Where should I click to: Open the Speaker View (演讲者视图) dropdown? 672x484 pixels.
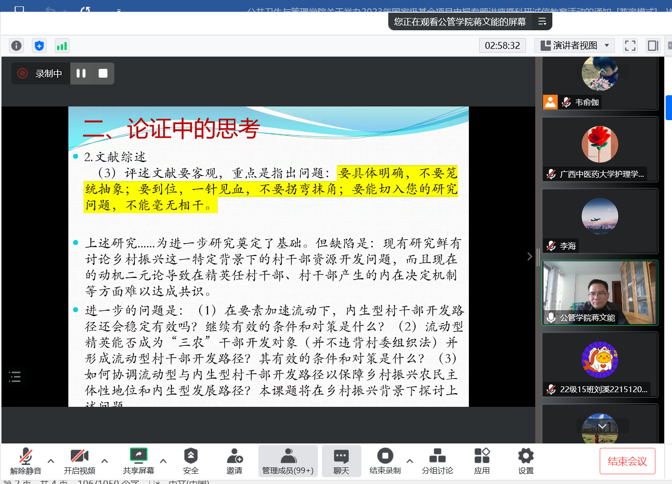click(574, 45)
